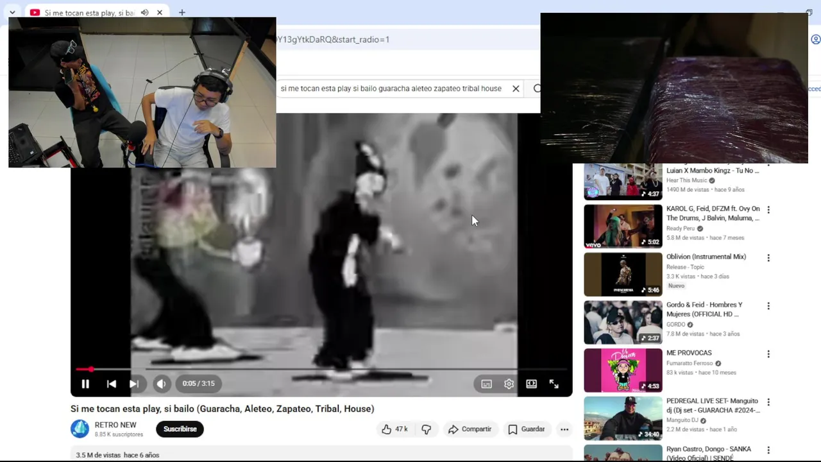
Task: Open the Gordo & Feid Hombres Y Mujeres title
Action: [x=704, y=309]
